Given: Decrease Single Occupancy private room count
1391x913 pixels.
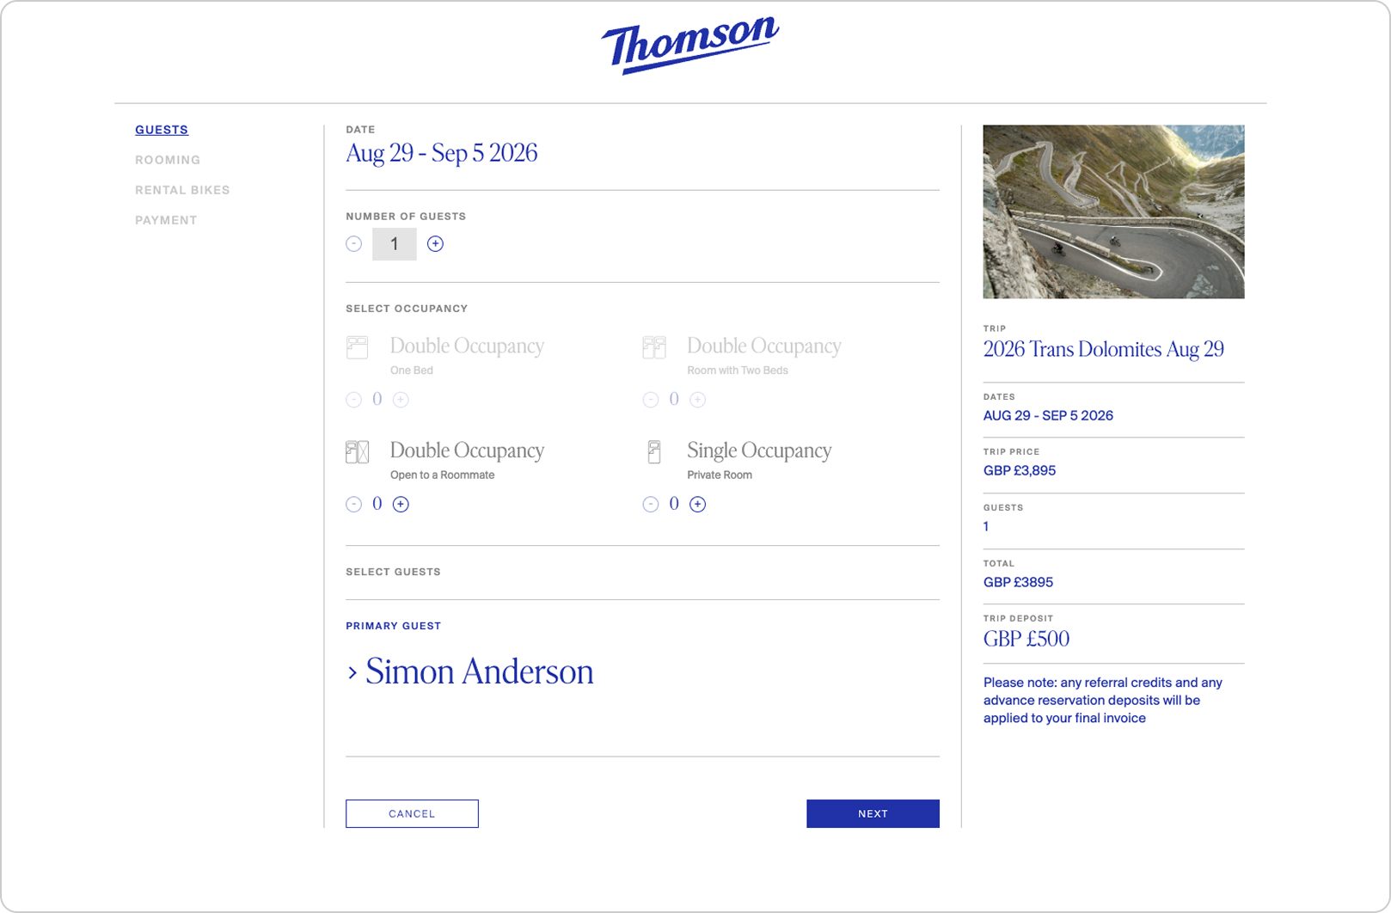Looking at the screenshot, I should click(x=651, y=505).
